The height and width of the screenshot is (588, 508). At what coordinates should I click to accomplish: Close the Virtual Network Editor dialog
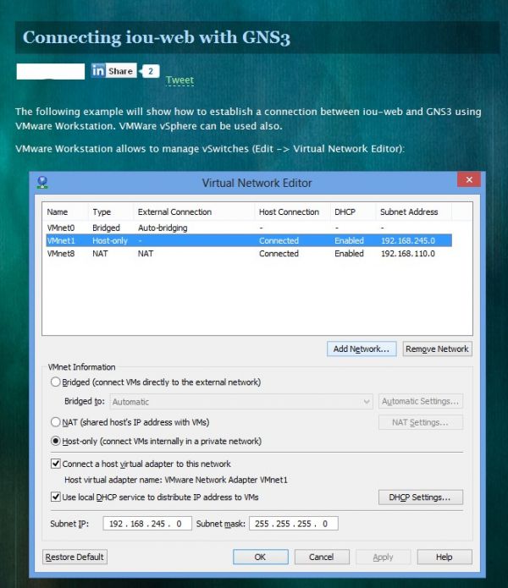point(468,179)
